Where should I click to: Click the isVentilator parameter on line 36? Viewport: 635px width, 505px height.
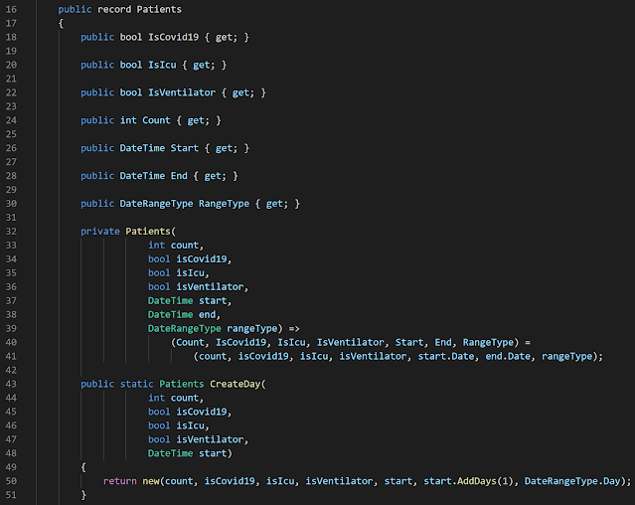pos(210,286)
